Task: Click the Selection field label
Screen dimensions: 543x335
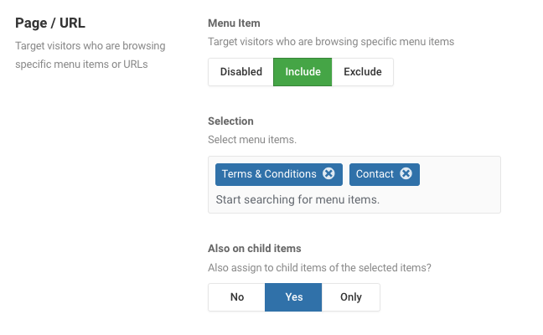Action: [230, 121]
